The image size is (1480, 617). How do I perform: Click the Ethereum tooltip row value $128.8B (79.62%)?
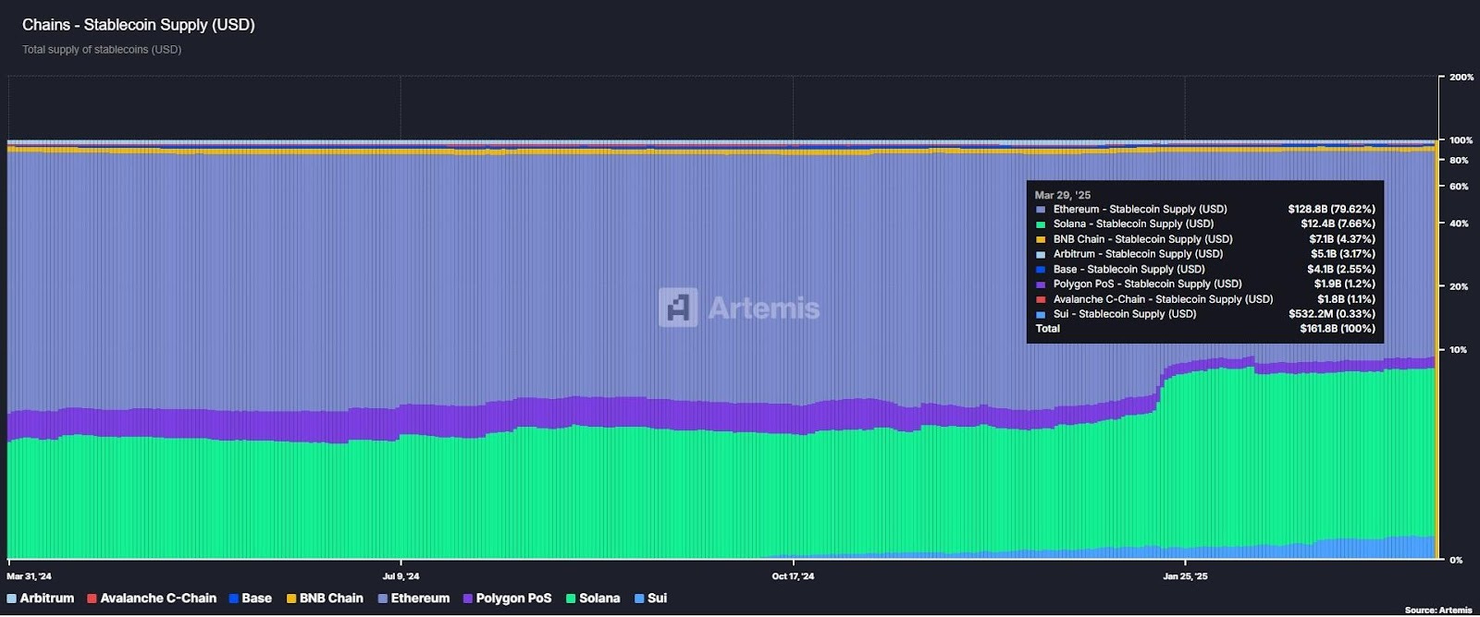click(1331, 210)
